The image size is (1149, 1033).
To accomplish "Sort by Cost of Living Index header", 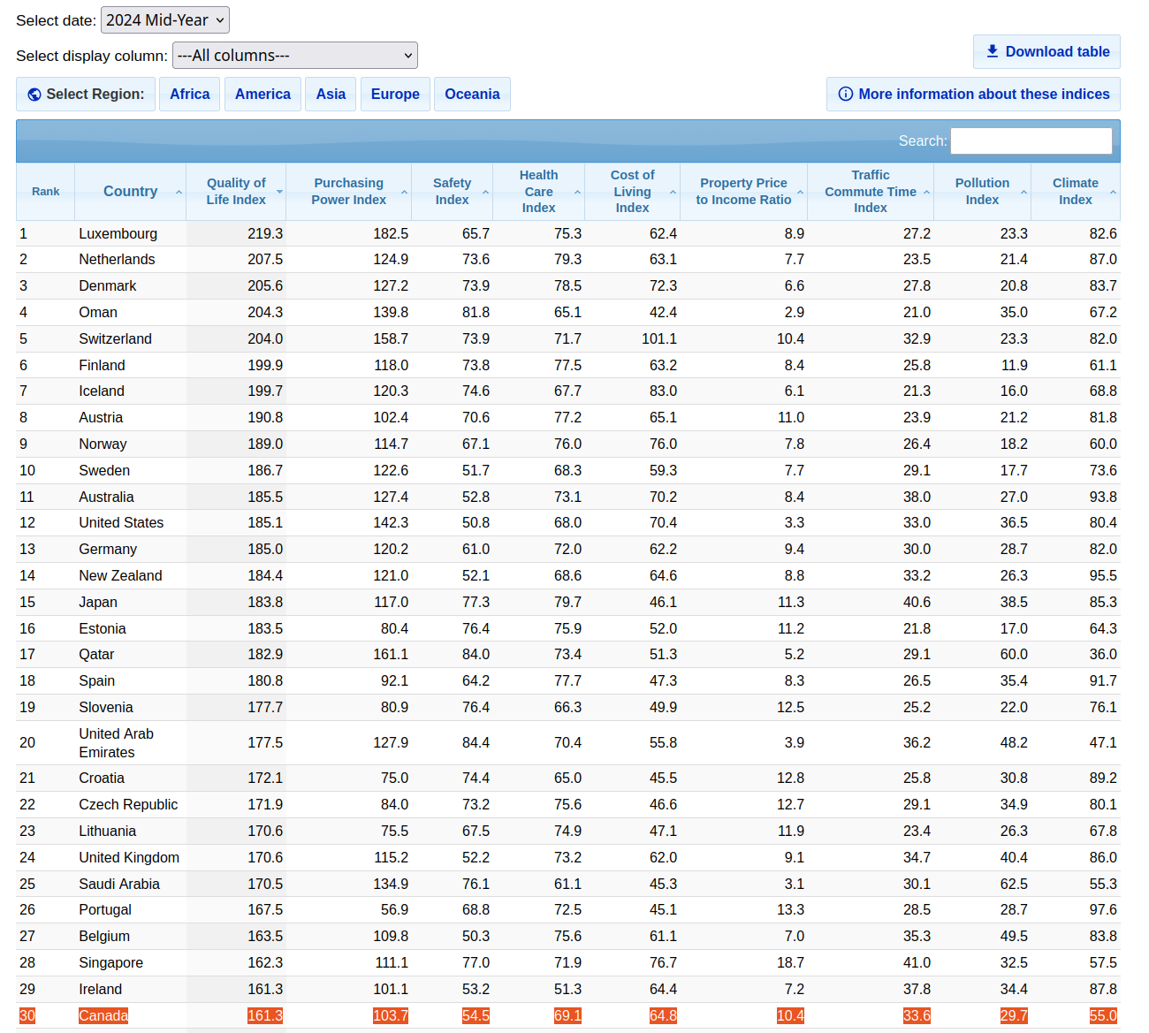I will [x=633, y=192].
